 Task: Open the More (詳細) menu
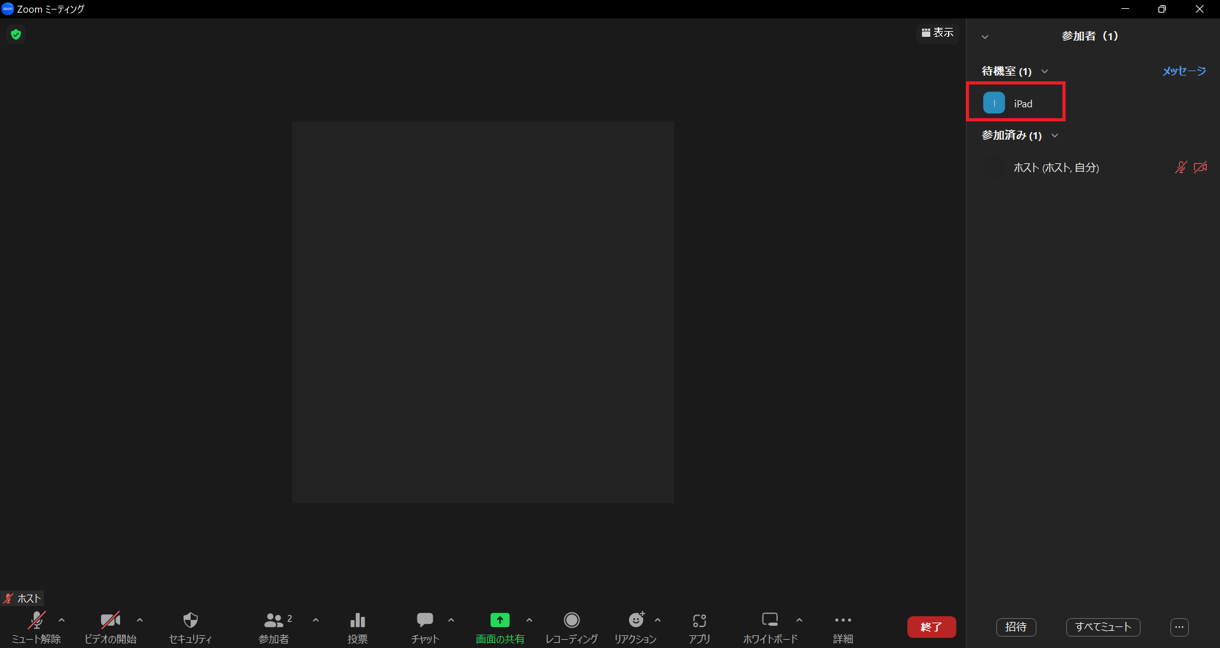[843, 626]
